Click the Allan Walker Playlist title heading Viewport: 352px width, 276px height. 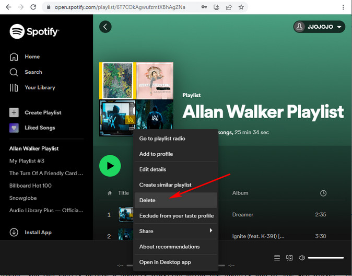click(263, 112)
